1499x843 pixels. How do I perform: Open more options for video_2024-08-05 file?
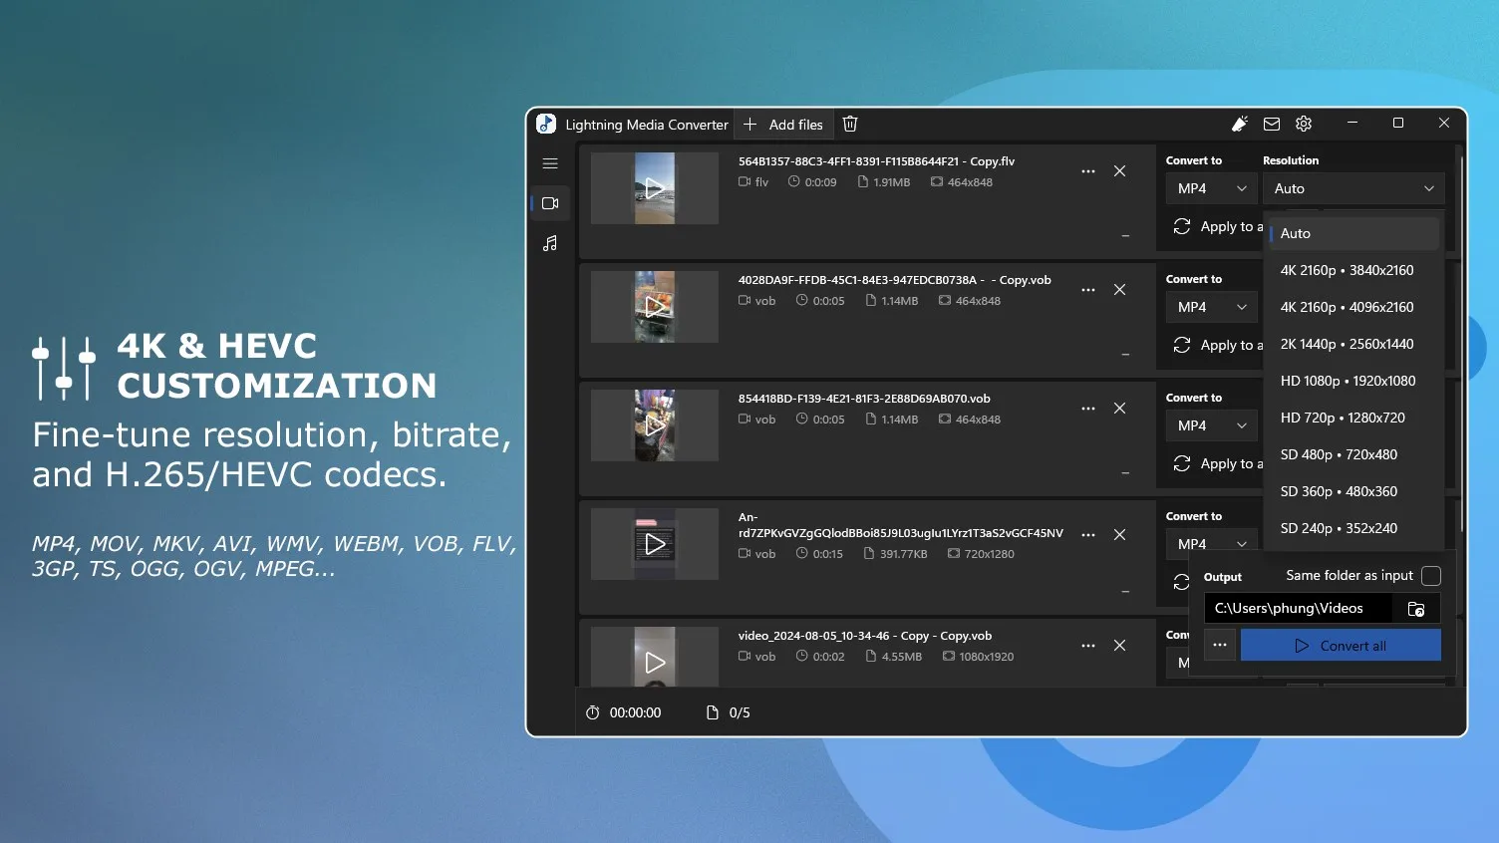(1088, 646)
